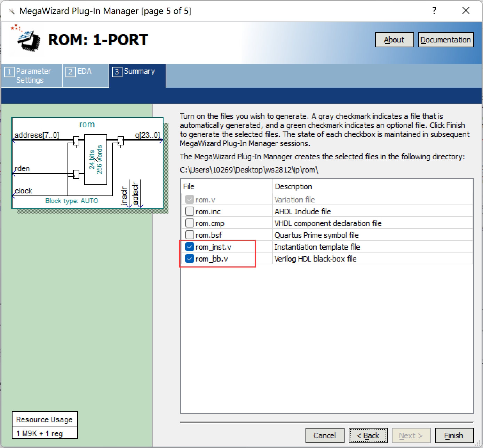Click the disabled Next button

click(411, 435)
